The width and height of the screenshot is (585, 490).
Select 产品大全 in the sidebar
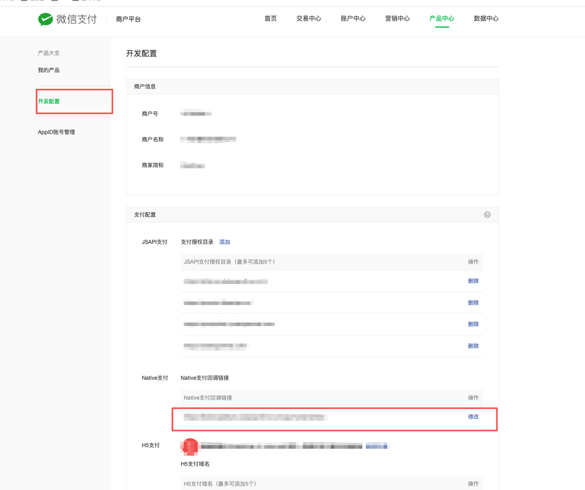pyautogui.click(x=48, y=53)
